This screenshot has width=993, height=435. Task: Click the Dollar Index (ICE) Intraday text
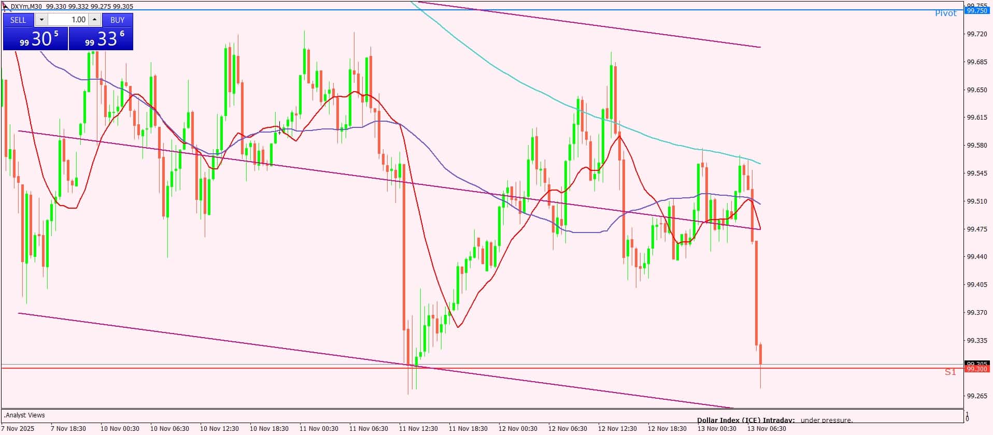[x=746, y=420]
